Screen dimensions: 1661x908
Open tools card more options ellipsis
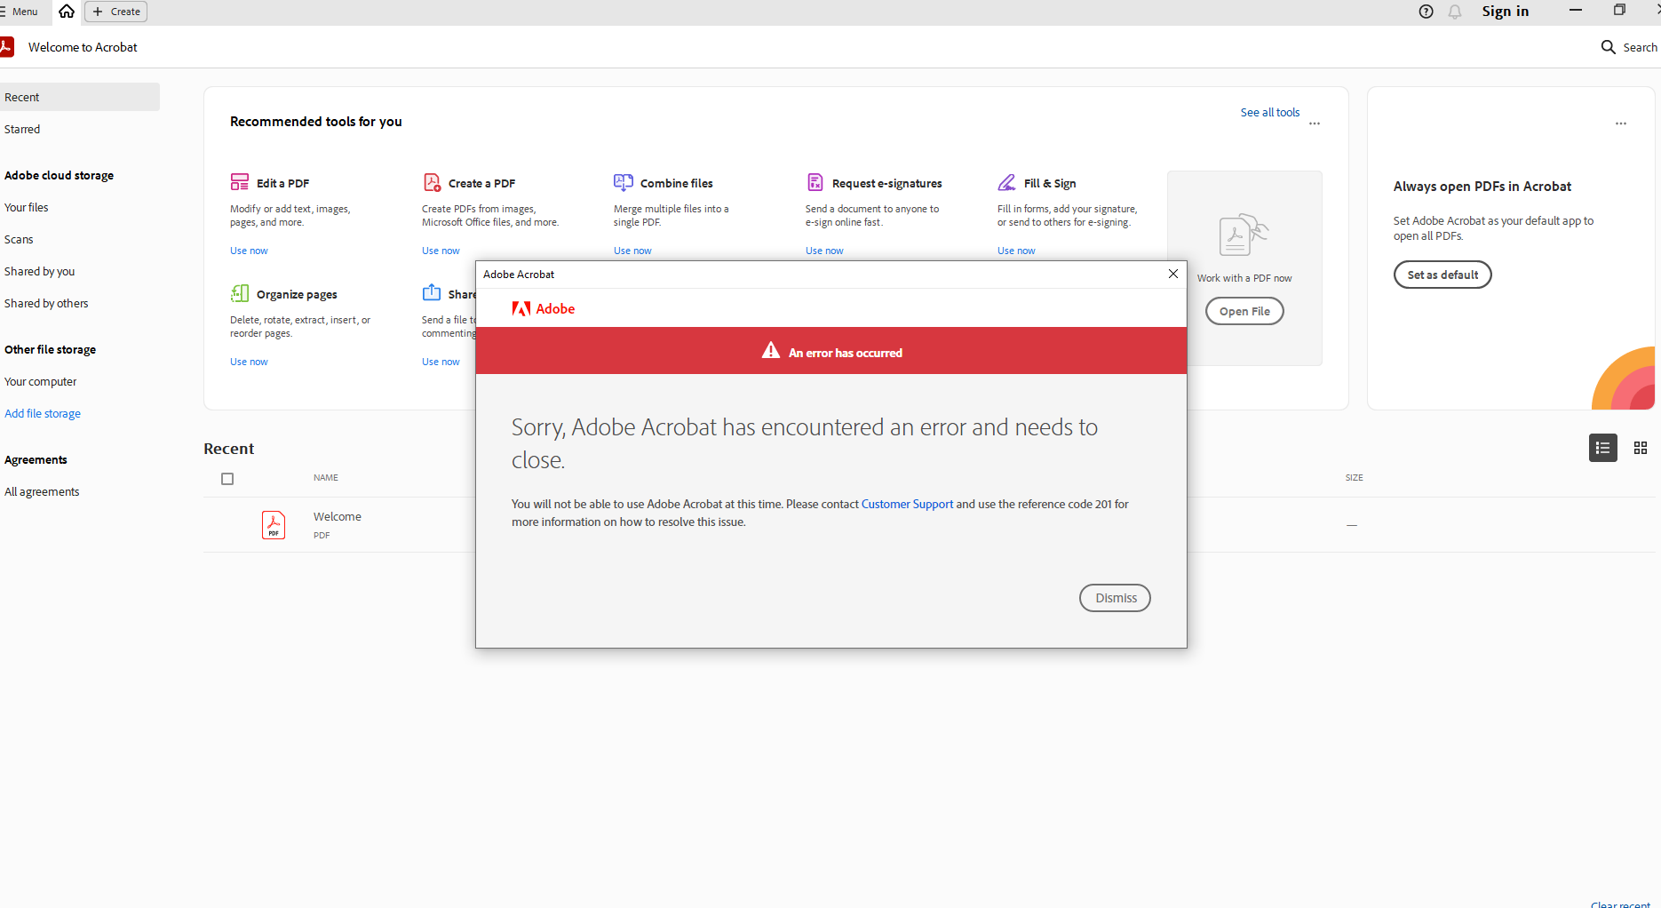coord(1315,123)
